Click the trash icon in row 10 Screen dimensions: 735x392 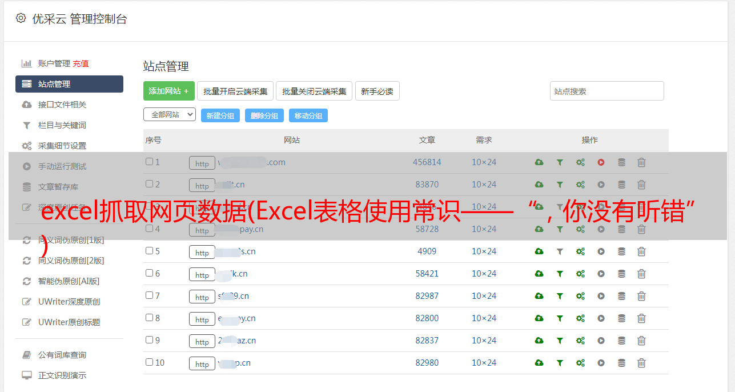tap(641, 363)
